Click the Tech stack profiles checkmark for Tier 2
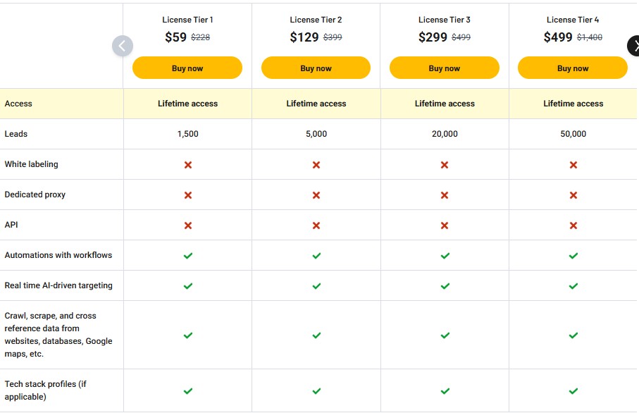639x413 pixels. 316,391
